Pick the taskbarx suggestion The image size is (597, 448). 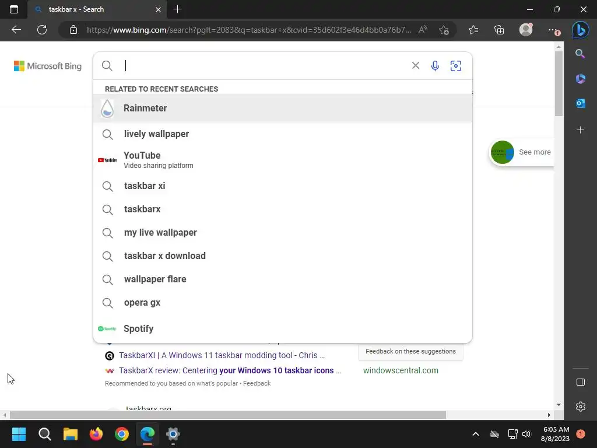coord(283,209)
